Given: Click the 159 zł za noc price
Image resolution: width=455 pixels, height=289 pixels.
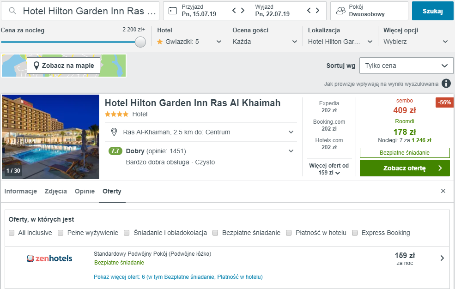Looking at the screenshot, I should 405,259.
